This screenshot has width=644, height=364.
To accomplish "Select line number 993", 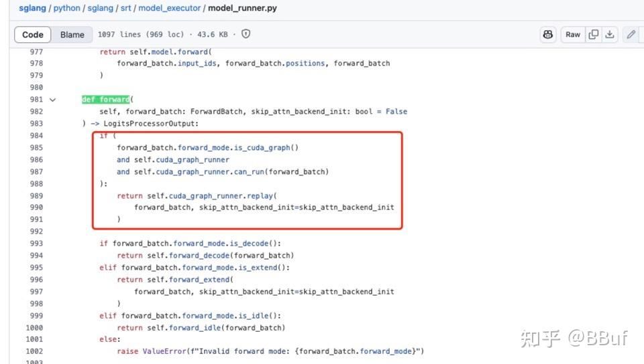I will [36, 244].
